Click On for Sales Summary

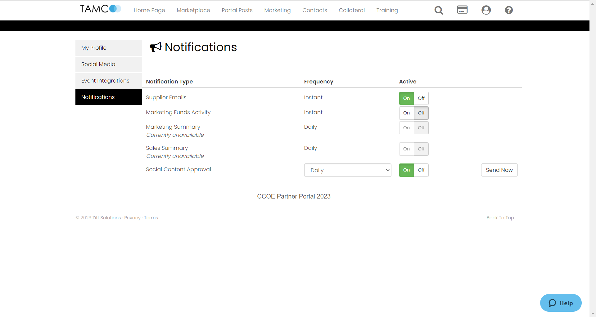click(x=406, y=149)
